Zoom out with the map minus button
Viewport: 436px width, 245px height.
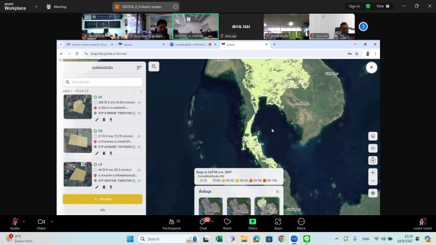tap(373, 181)
